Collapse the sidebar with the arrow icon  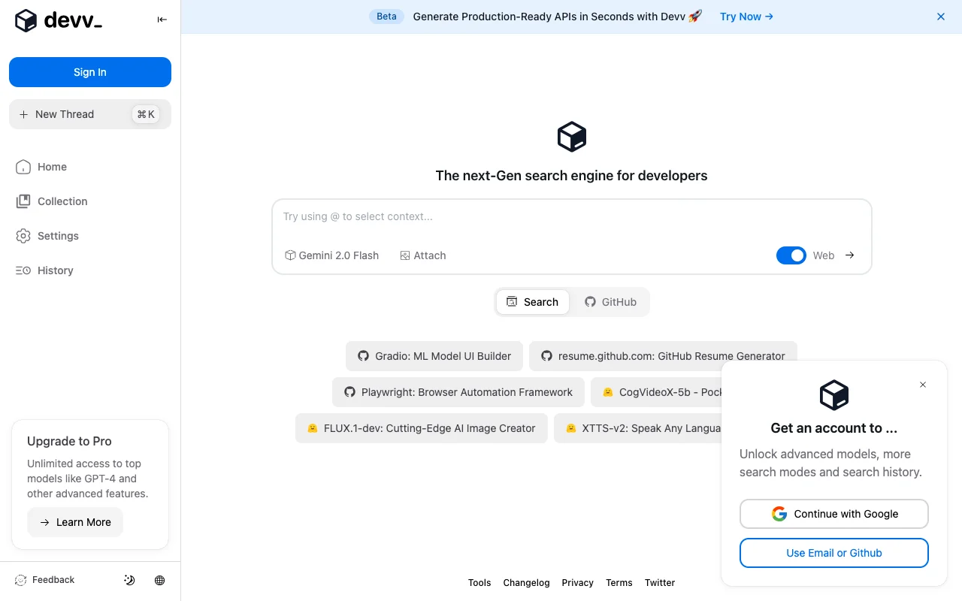(x=162, y=20)
